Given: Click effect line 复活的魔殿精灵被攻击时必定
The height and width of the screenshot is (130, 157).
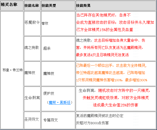Looking at the screenshot, I should click(100, 116).
